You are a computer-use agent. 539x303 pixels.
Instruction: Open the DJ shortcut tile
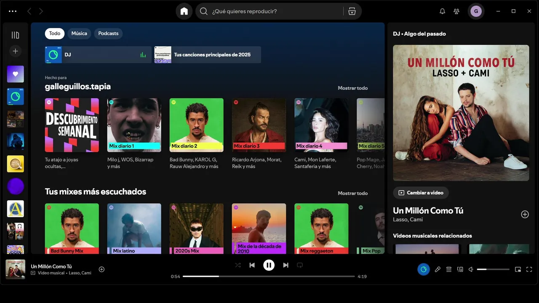coord(98,55)
